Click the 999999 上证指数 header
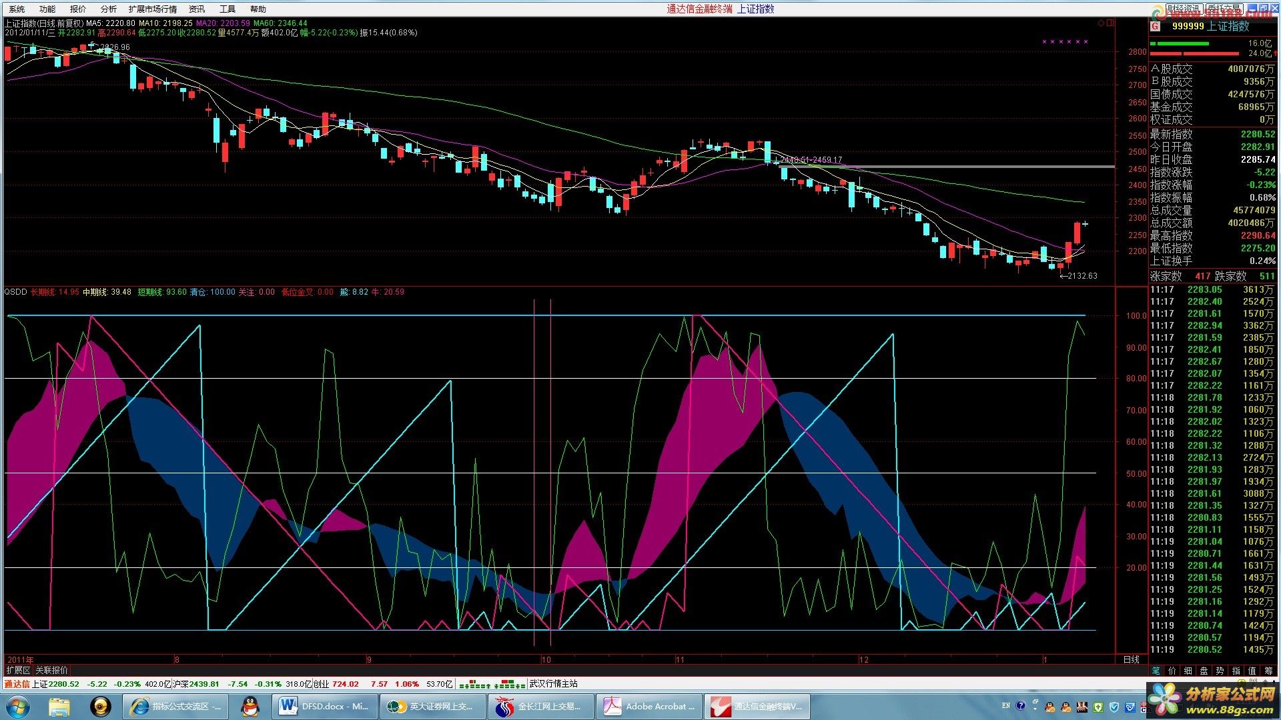The height and width of the screenshot is (720, 1281). pos(1210,26)
